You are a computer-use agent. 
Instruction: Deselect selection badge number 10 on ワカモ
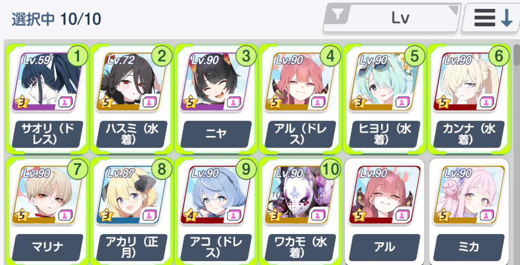[x=330, y=169]
